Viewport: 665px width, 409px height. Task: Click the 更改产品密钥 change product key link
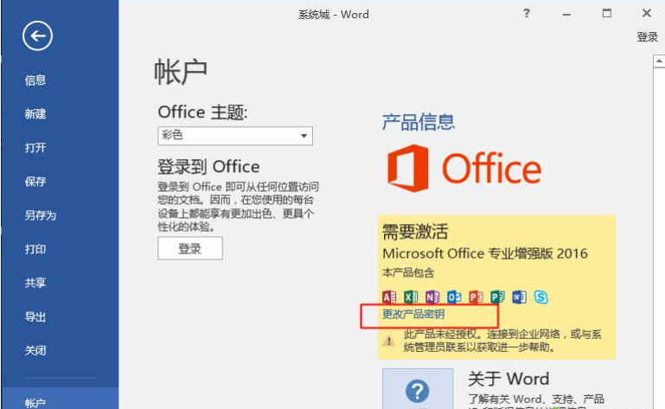coord(413,315)
